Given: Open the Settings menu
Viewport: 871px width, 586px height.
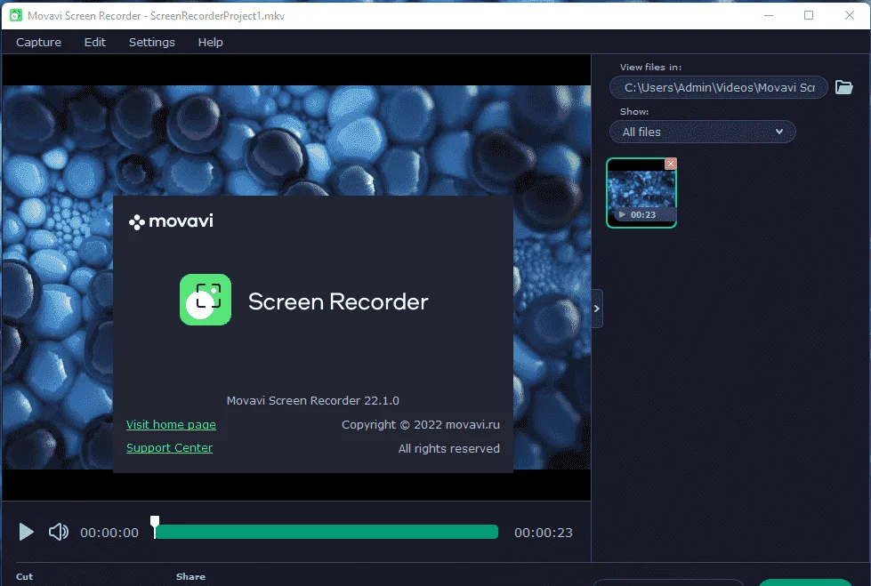Looking at the screenshot, I should pos(151,42).
